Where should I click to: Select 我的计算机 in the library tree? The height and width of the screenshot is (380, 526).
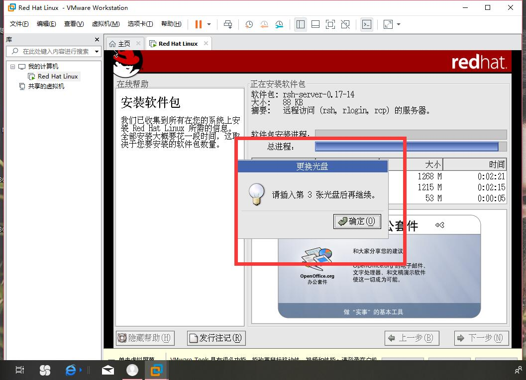[43, 66]
